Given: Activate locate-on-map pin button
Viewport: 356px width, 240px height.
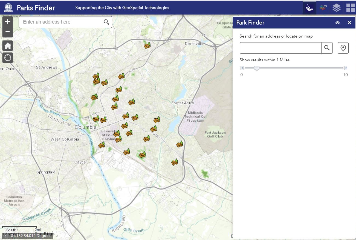Looking at the screenshot, I should pyautogui.click(x=343, y=48).
